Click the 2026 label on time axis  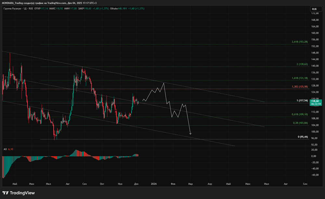click(154, 184)
